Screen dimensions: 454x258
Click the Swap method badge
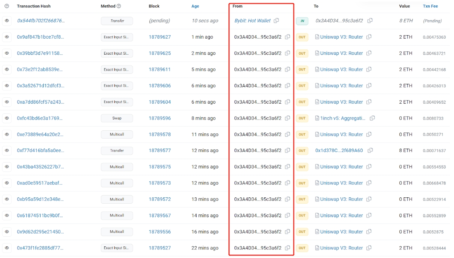click(x=117, y=118)
